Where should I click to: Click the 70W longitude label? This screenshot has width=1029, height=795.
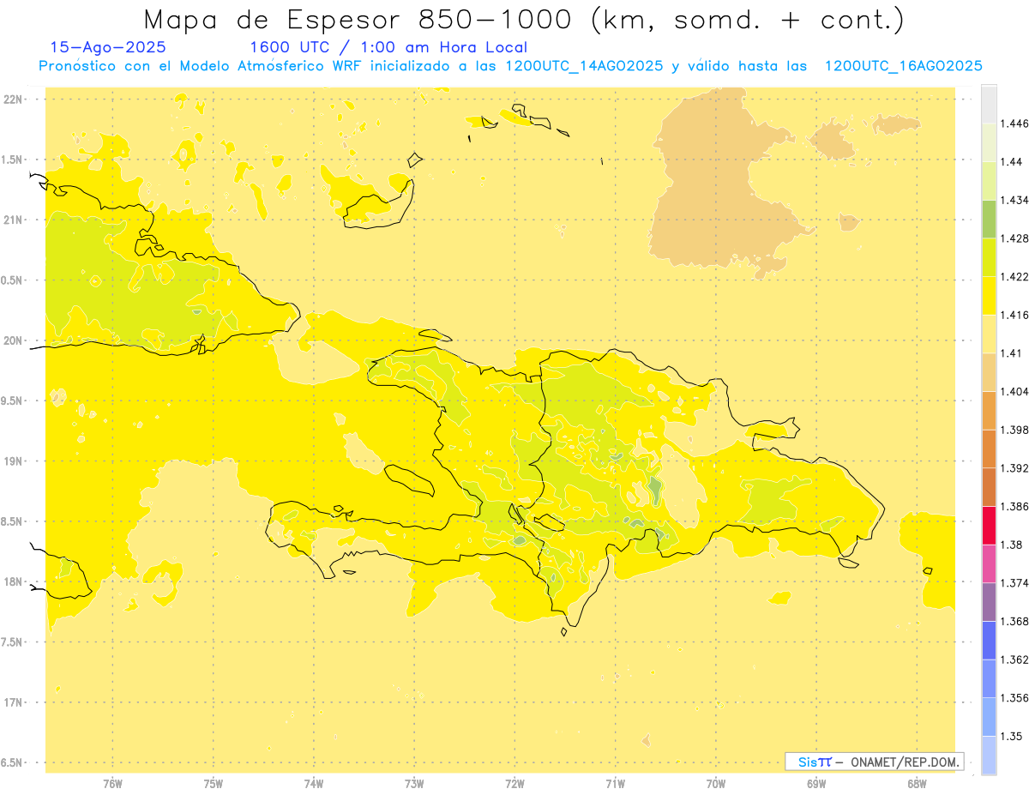pos(716,783)
